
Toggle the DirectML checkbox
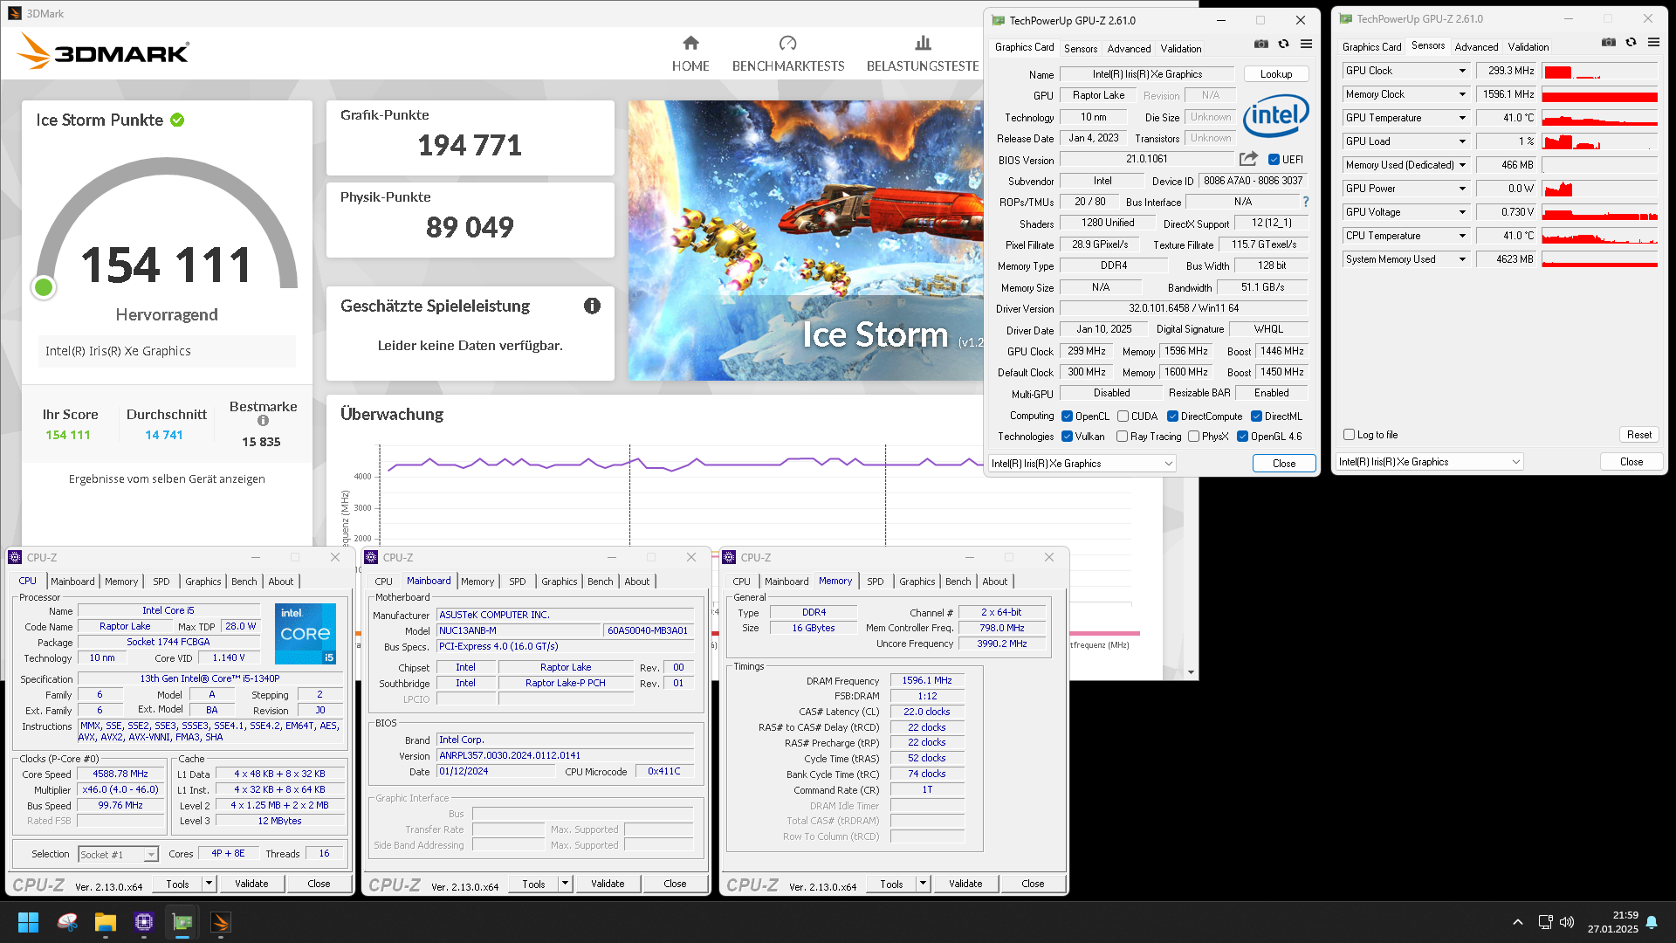(1256, 416)
